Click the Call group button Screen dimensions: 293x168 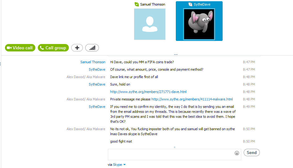(53, 48)
